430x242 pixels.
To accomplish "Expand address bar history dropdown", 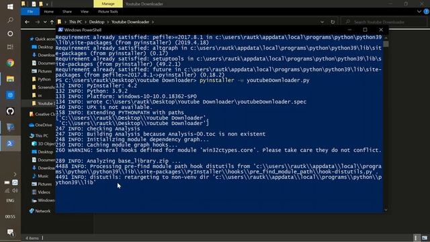I will click(x=322, y=22).
